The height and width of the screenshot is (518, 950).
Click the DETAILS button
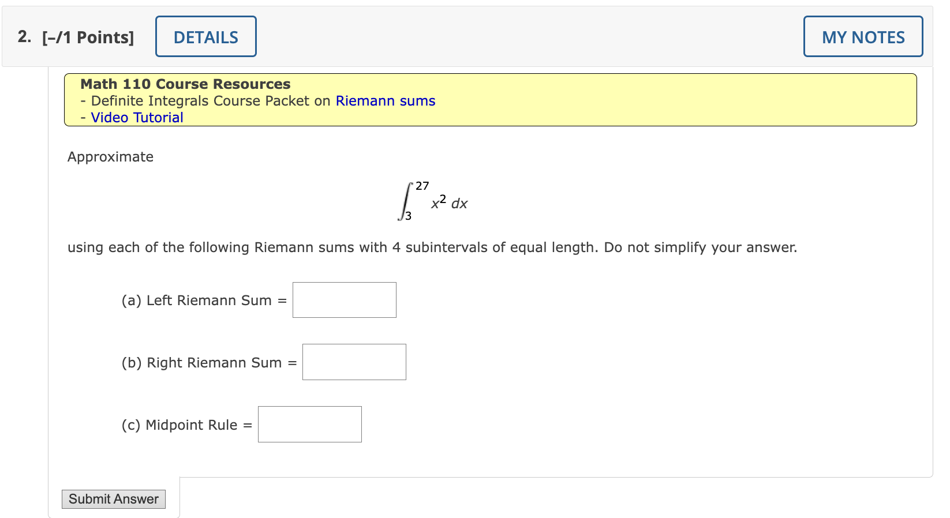[x=205, y=36]
